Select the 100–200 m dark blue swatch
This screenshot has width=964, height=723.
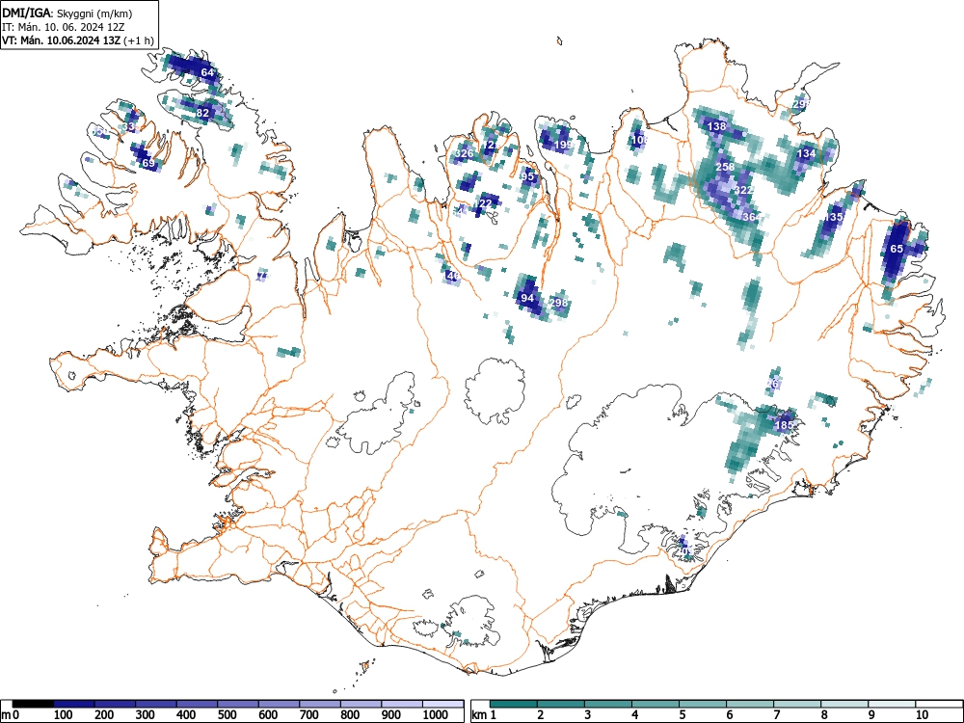(74, 704)
